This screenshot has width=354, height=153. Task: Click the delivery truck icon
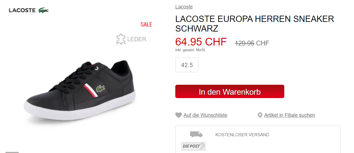[196, 134]
